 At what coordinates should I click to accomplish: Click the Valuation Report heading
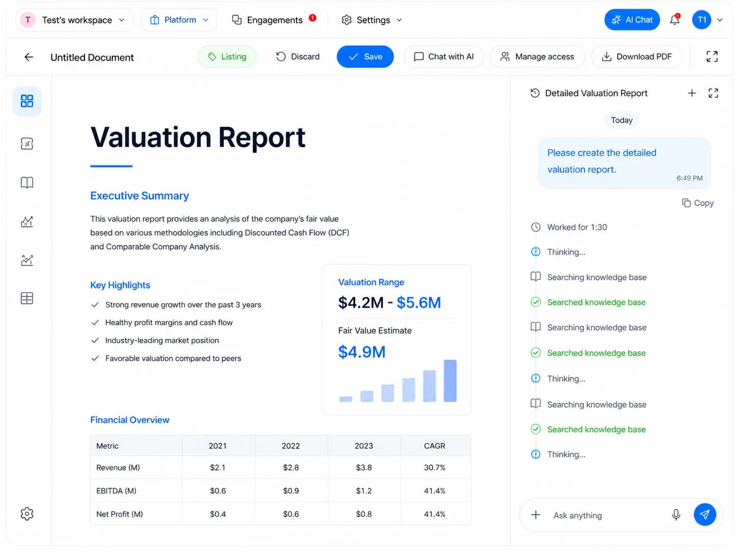[198, 137]
